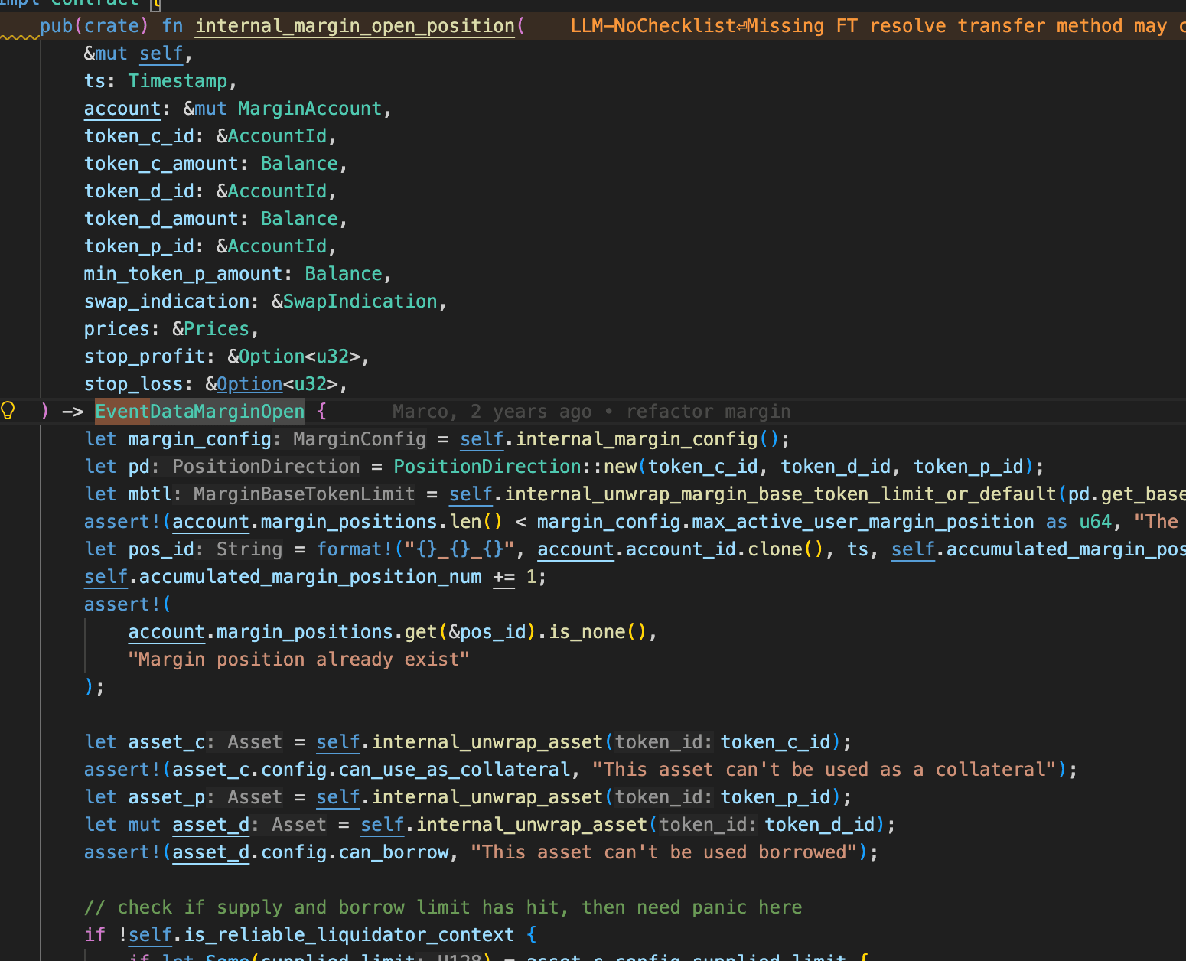Screen dimensions: 1186x961
Task: Click the SwapIndication parameter type
Action: point(360,301)
